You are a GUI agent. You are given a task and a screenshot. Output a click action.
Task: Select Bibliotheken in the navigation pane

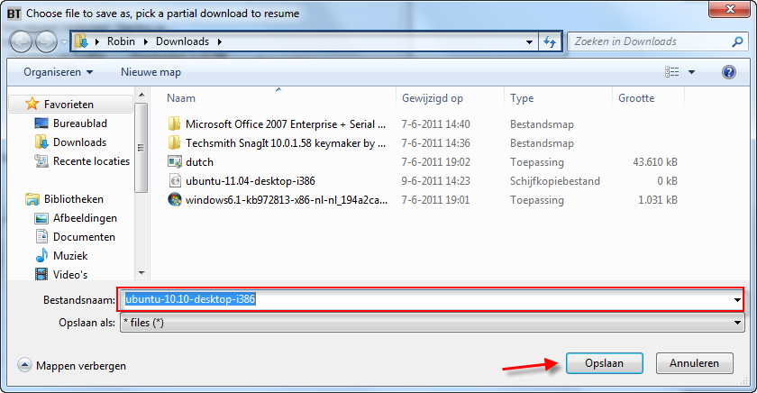click(x=65, y=199)
